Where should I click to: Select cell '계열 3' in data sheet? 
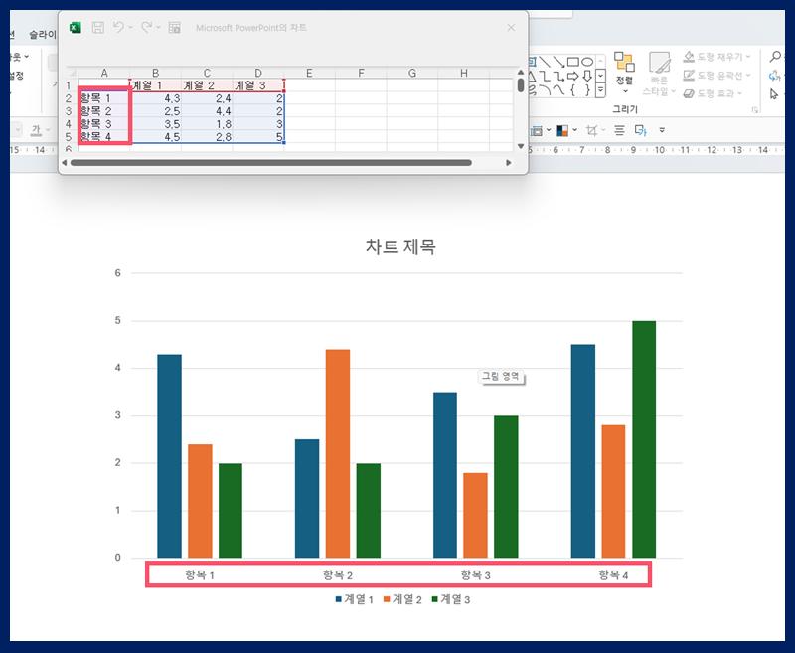258,85
